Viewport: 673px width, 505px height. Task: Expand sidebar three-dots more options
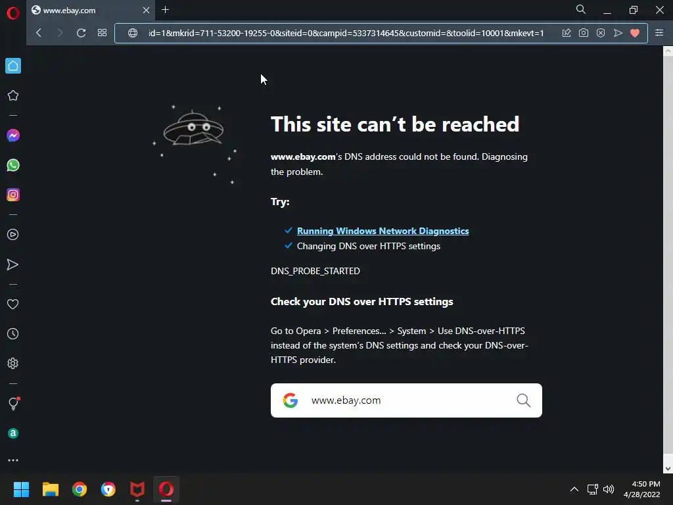coord(13,460)
